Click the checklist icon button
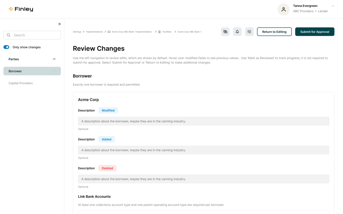Viewport: 343px width, 214px height. click(249, 32)
